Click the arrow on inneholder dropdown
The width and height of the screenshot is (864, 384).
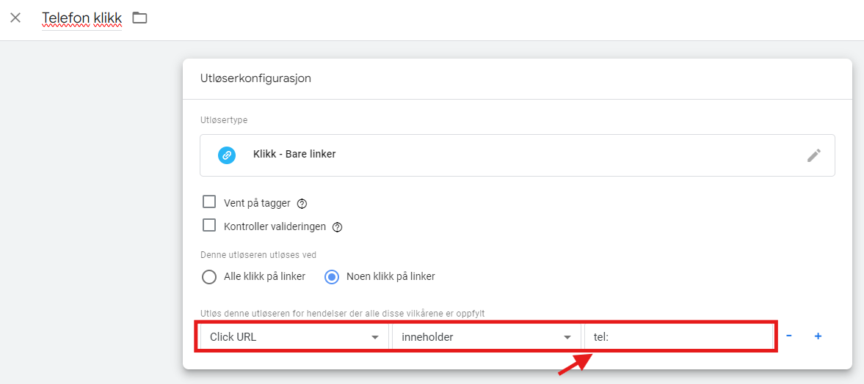pyautogui.click(x=567, y=337)
